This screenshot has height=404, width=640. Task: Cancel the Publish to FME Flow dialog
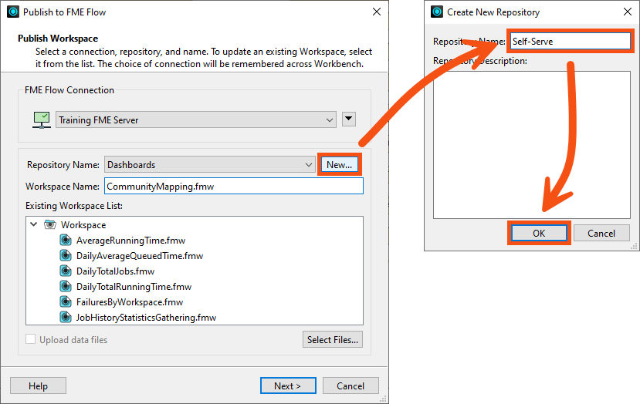[x=350, y=385]
